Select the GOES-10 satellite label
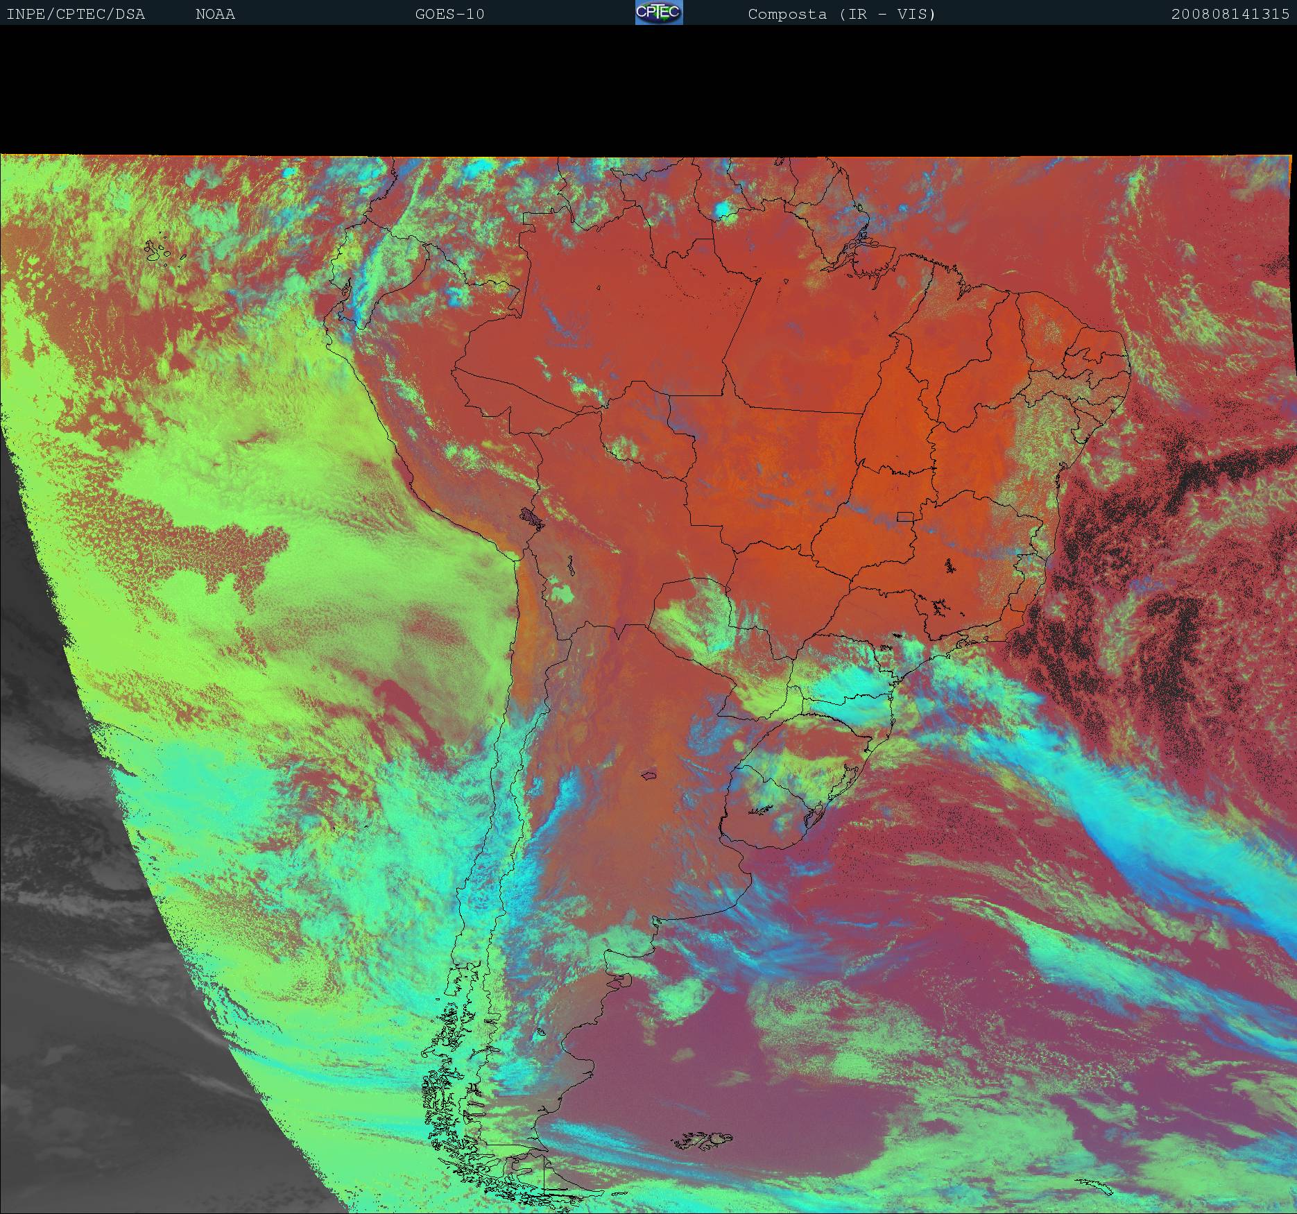The height and width of the screenshot is (1214, 1297). tap(449, 14)
